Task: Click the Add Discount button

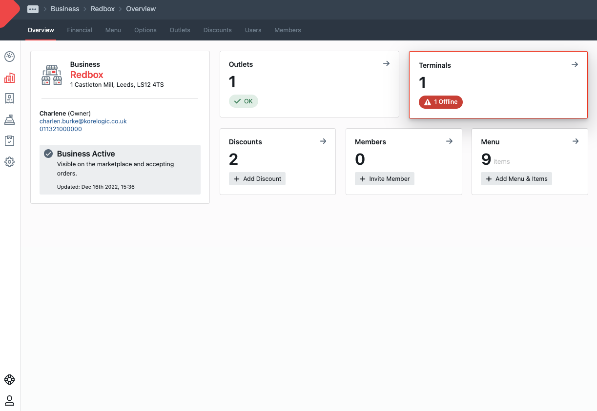Action: tap(257, 179)
